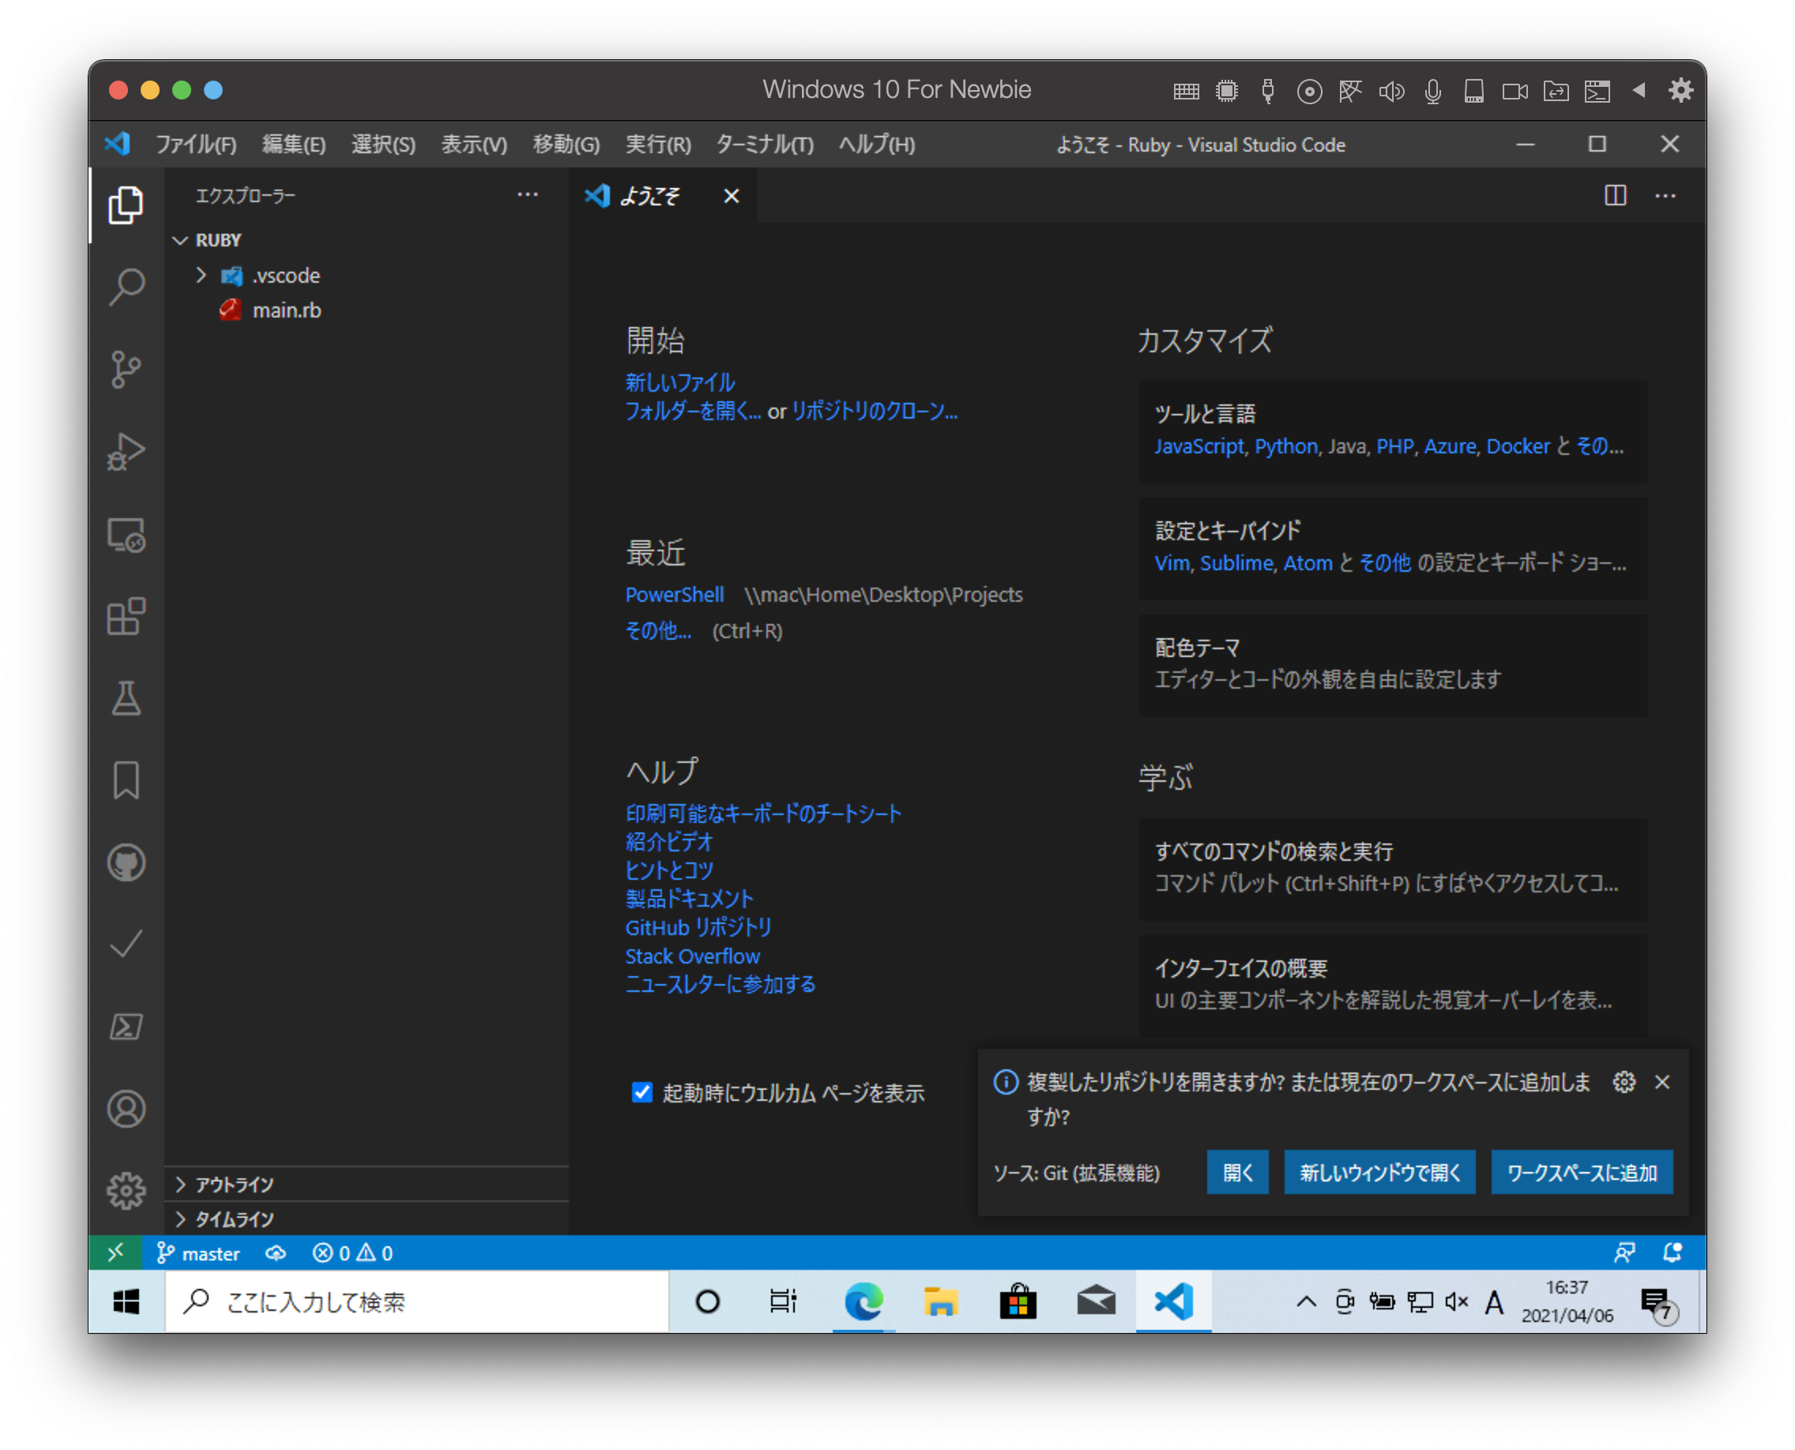1795x1450 pixels.
Task: Open the Extensions view
Action: coord(126,618)
